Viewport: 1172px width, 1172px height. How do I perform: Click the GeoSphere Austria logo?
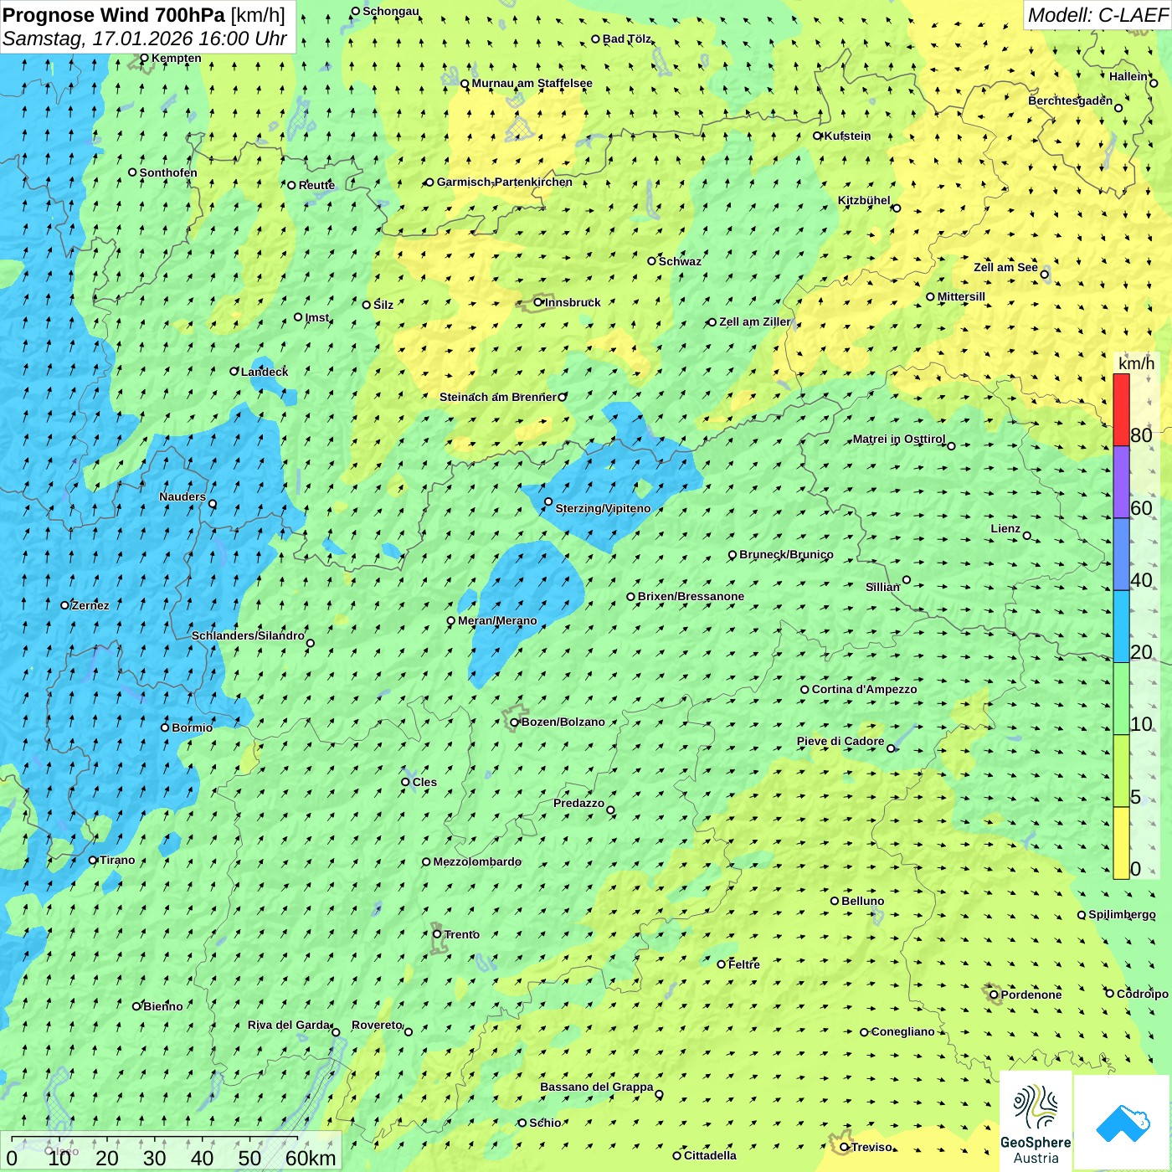1036,1120
